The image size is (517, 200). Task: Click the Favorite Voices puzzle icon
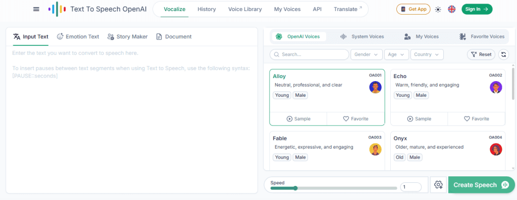462,36
